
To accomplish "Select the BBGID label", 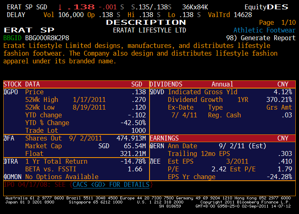I will pyautogui.click(x=13, y=38).
